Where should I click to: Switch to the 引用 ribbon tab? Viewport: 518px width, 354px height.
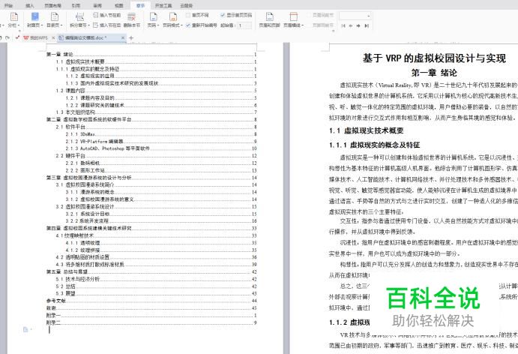(x=76, y=5)
